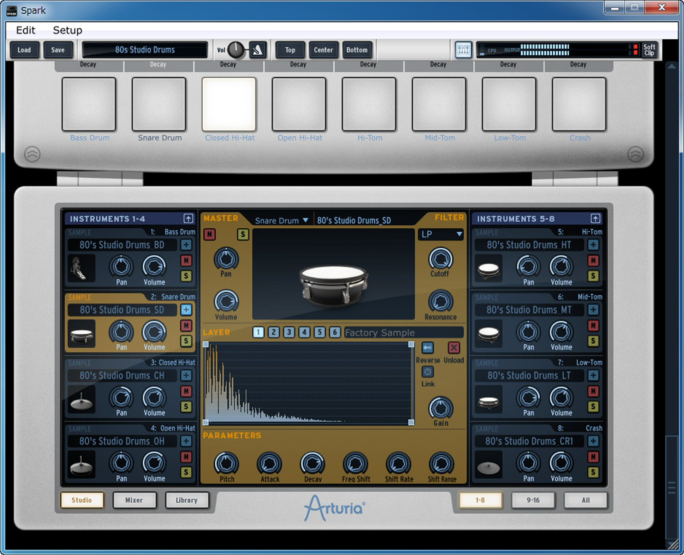Click the Unload sample X icon
The height and width of the screenshot is (555, 684).
point(454,348)
